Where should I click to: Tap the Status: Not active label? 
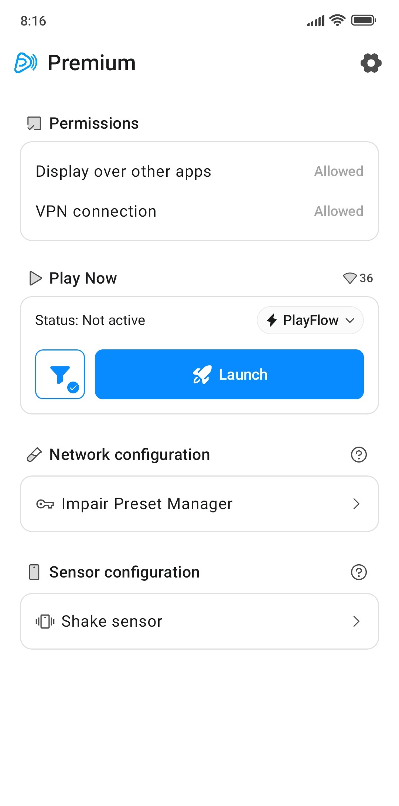click(90, 320)
